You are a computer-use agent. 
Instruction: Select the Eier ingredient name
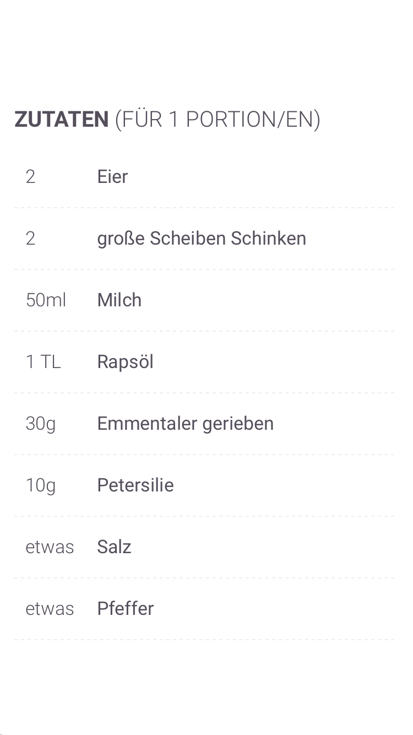[112, 177]
